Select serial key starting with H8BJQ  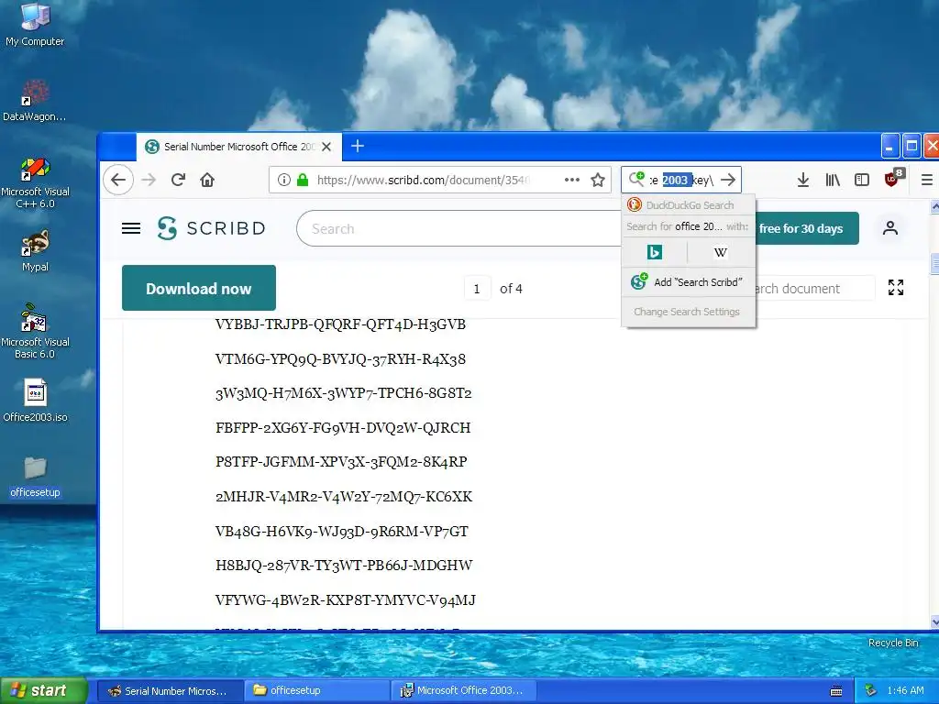pyautogui.click(x=344, y=566)
